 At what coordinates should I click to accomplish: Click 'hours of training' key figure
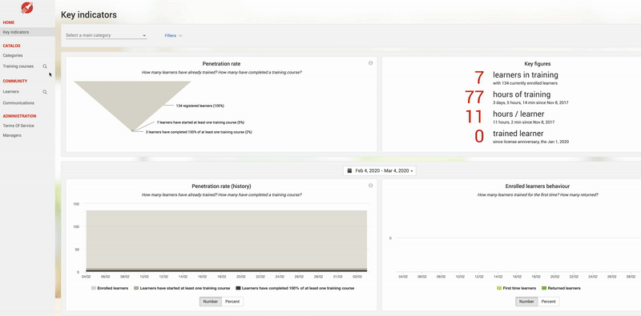tap(522, 94)
